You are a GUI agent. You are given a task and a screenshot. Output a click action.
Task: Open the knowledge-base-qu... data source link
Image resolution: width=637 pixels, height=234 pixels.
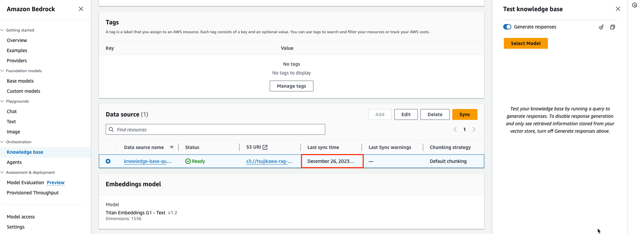tap(148, 161)
